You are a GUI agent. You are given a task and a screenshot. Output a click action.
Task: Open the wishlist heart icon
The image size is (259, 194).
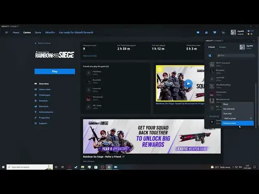click(x=214, y=32)
